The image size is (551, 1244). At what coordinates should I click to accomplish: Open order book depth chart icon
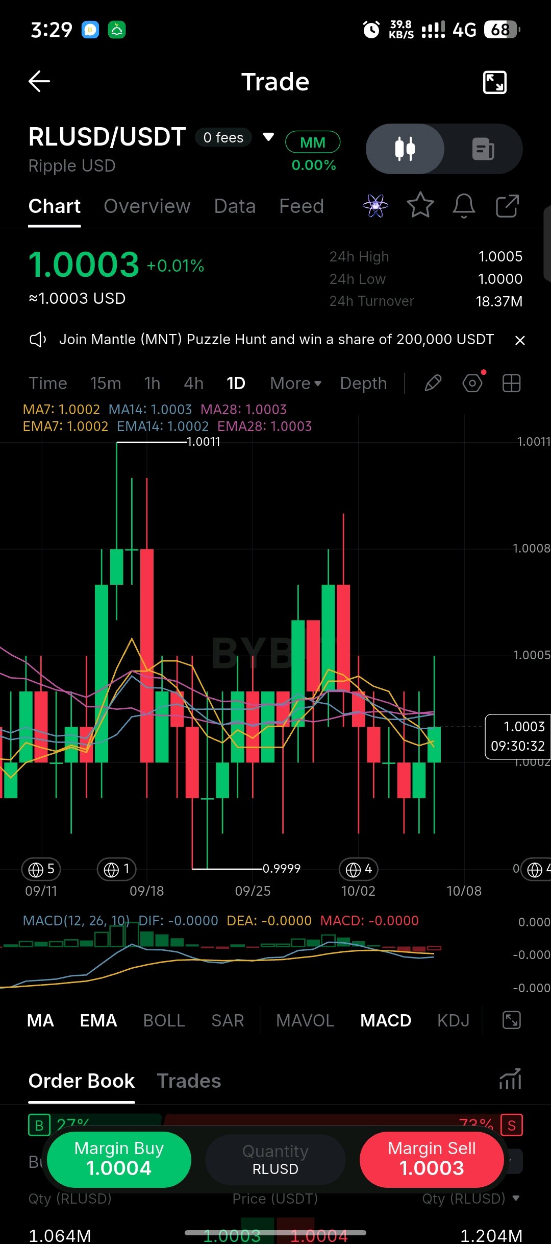pos(510,1079)
